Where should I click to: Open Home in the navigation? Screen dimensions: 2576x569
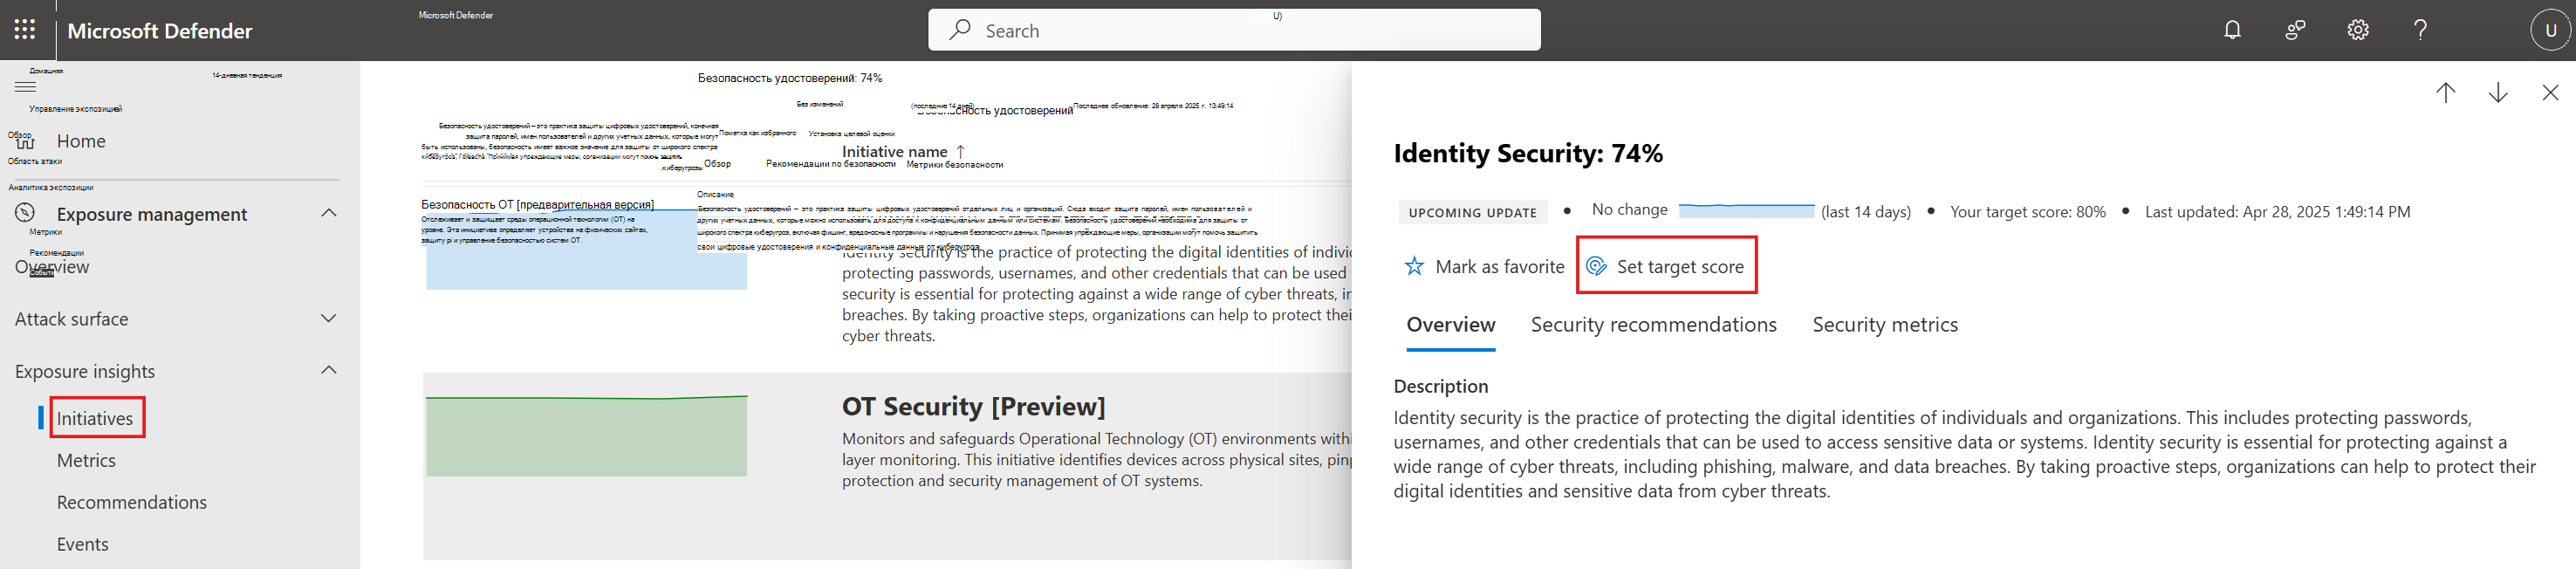(81, 141)
